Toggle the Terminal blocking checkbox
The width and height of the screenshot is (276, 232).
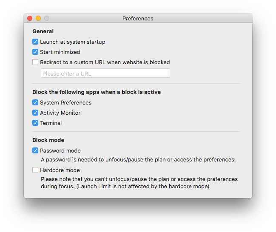[35, 123]
